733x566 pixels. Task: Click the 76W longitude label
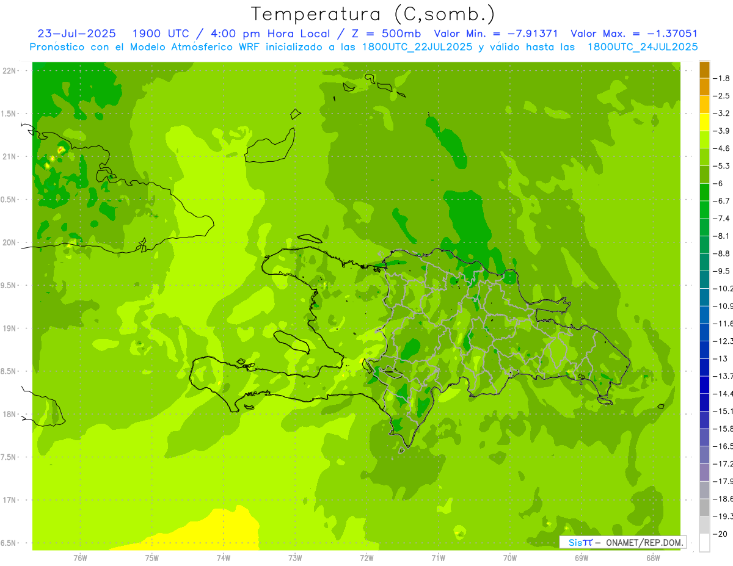(80, 557)
